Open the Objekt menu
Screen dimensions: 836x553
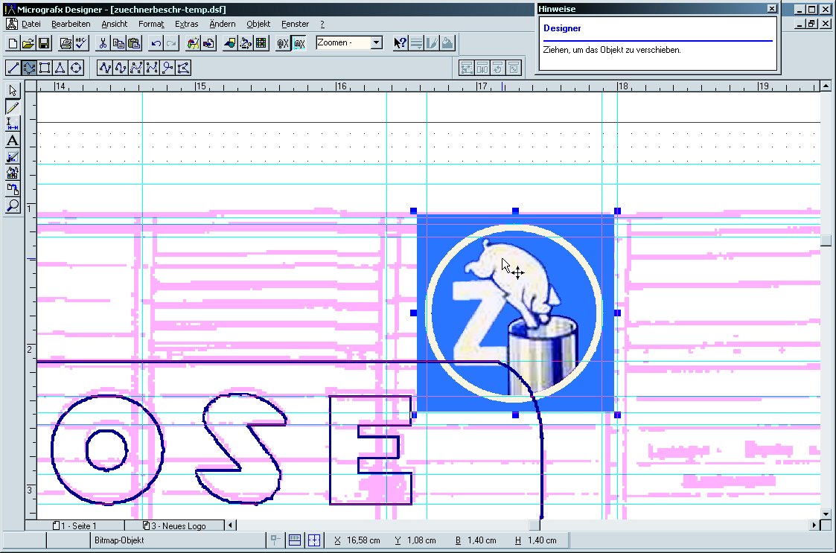coord(258,24)
